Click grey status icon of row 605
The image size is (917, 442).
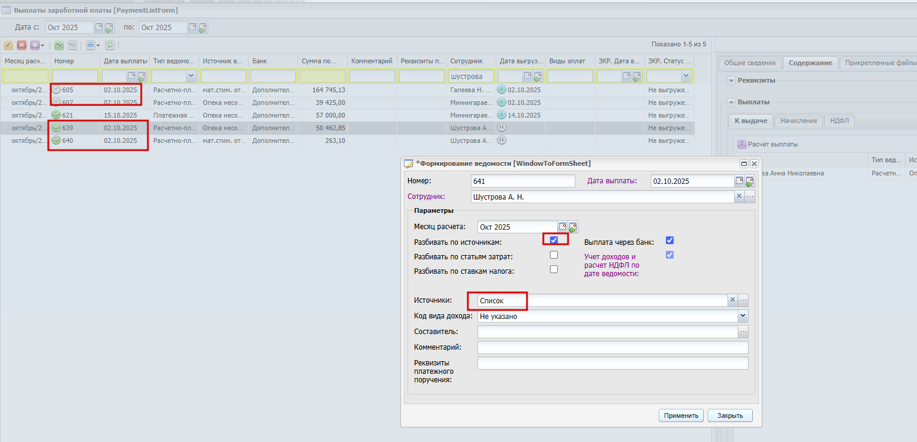(57, 90)
